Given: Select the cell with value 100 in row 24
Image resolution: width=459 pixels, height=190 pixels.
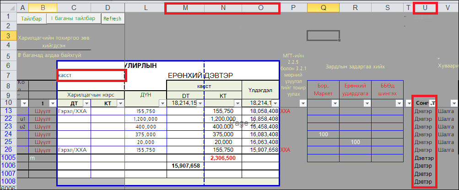Looking at the screenshot, I should pos(323,134).
